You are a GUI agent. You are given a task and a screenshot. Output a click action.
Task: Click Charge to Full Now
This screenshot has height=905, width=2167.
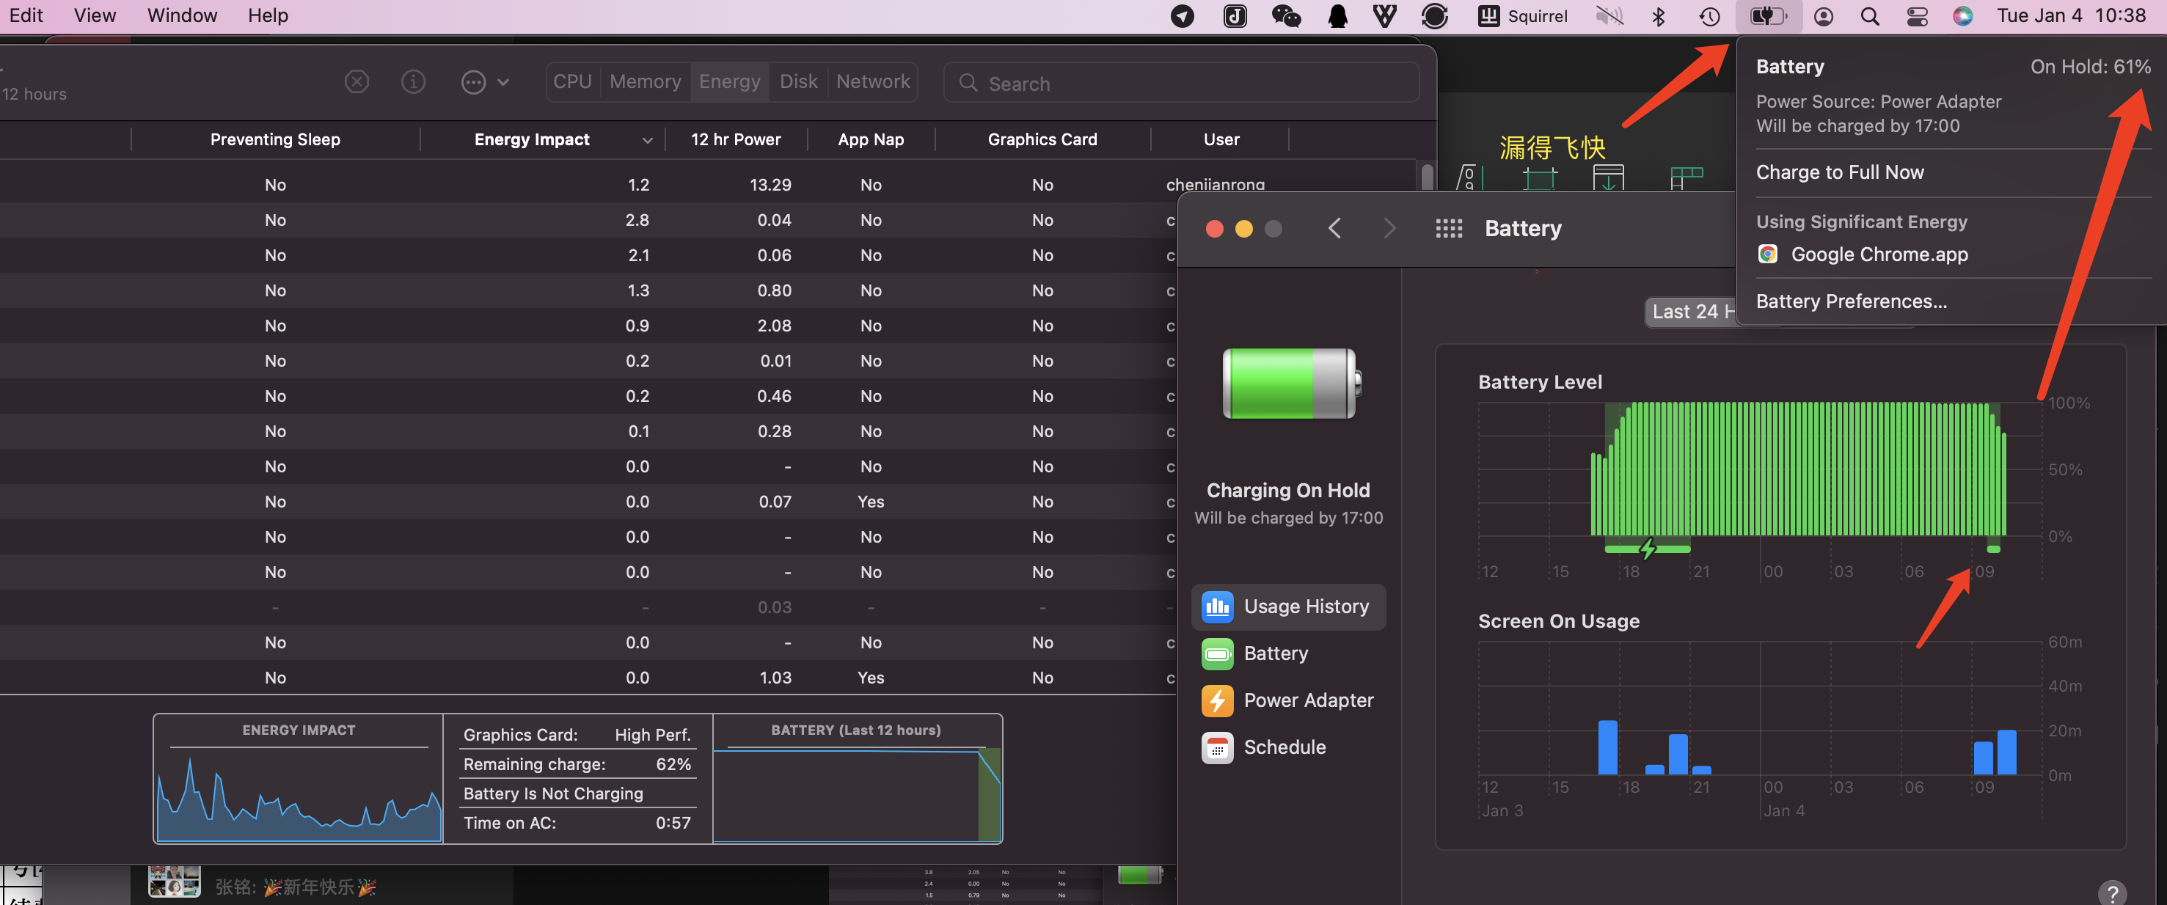tap(1840, 172)
